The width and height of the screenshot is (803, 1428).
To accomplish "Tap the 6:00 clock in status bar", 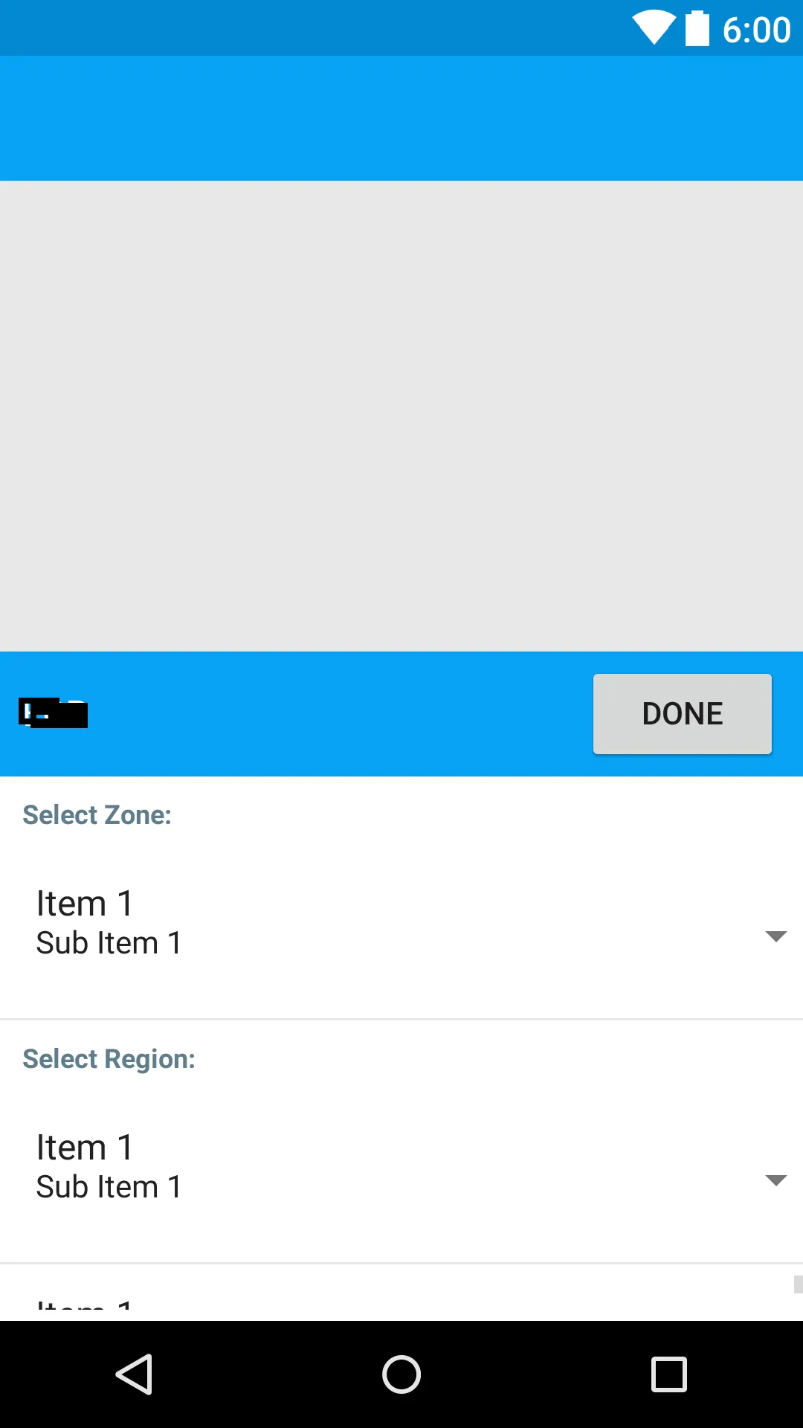I will [756, 30].
